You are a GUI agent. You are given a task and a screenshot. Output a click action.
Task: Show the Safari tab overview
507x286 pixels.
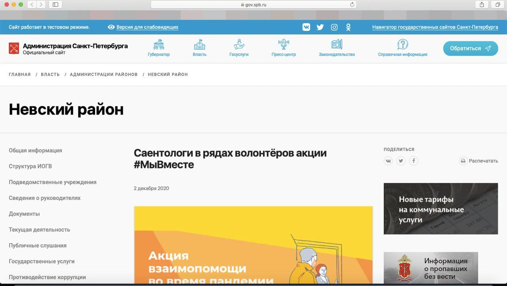497,4
